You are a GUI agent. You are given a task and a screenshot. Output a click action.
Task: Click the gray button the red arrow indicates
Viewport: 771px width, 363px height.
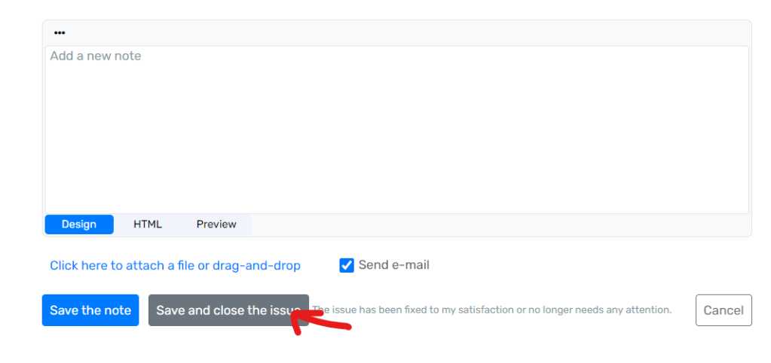pos(228,310)
